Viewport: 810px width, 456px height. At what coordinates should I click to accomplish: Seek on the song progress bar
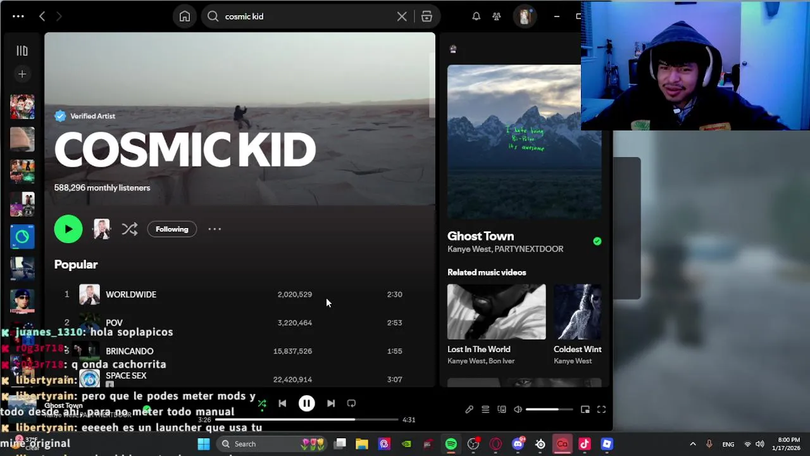pos(306,419)
